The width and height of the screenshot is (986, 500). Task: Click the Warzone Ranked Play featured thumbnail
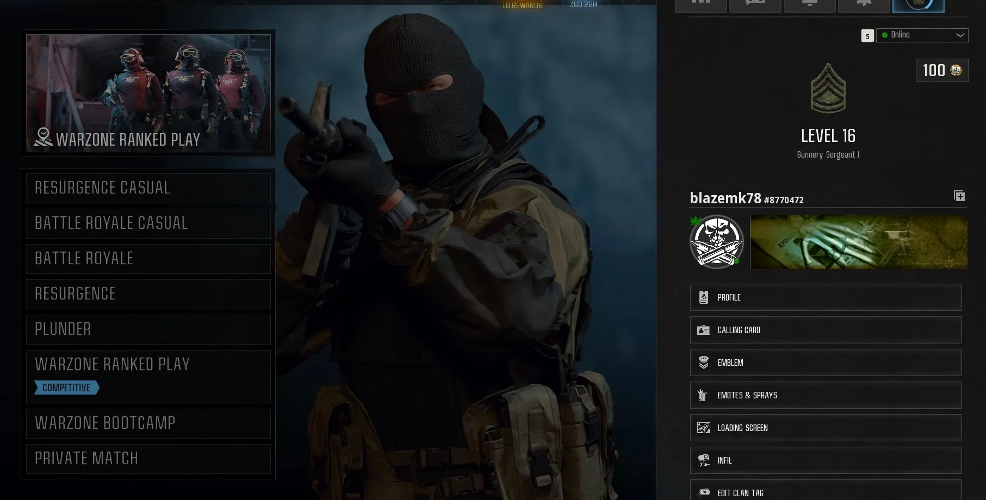pyautogui.click(x=148, y=93)
